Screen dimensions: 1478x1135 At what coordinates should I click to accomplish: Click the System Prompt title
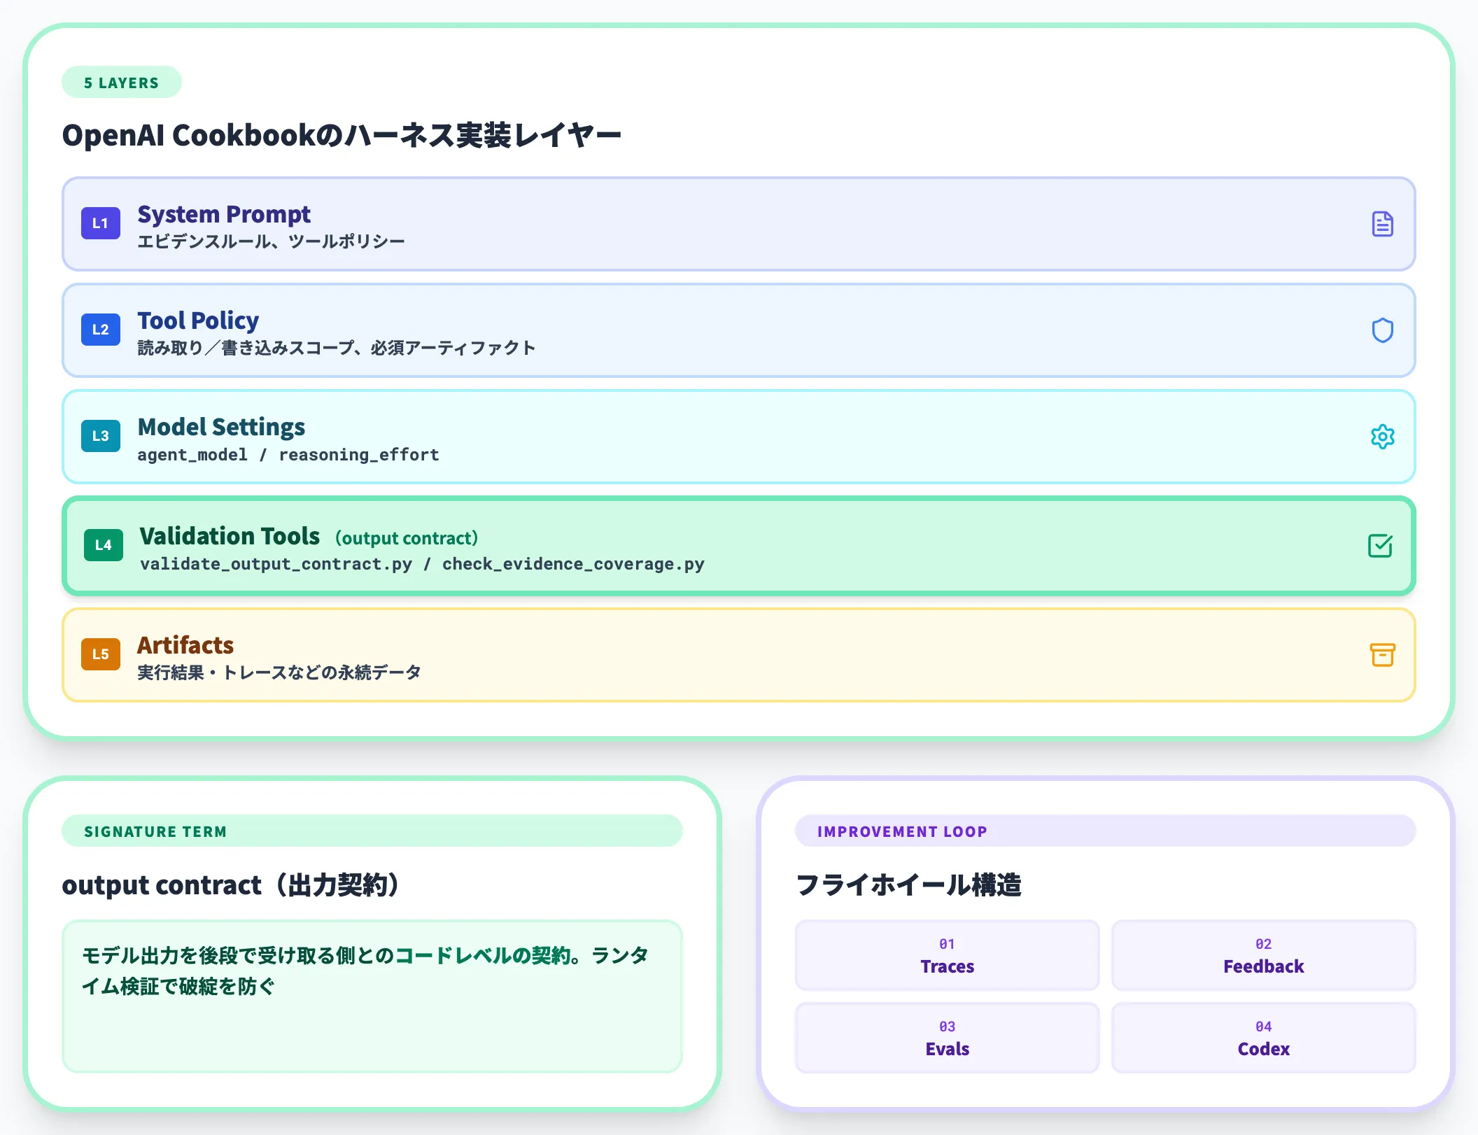224,214
